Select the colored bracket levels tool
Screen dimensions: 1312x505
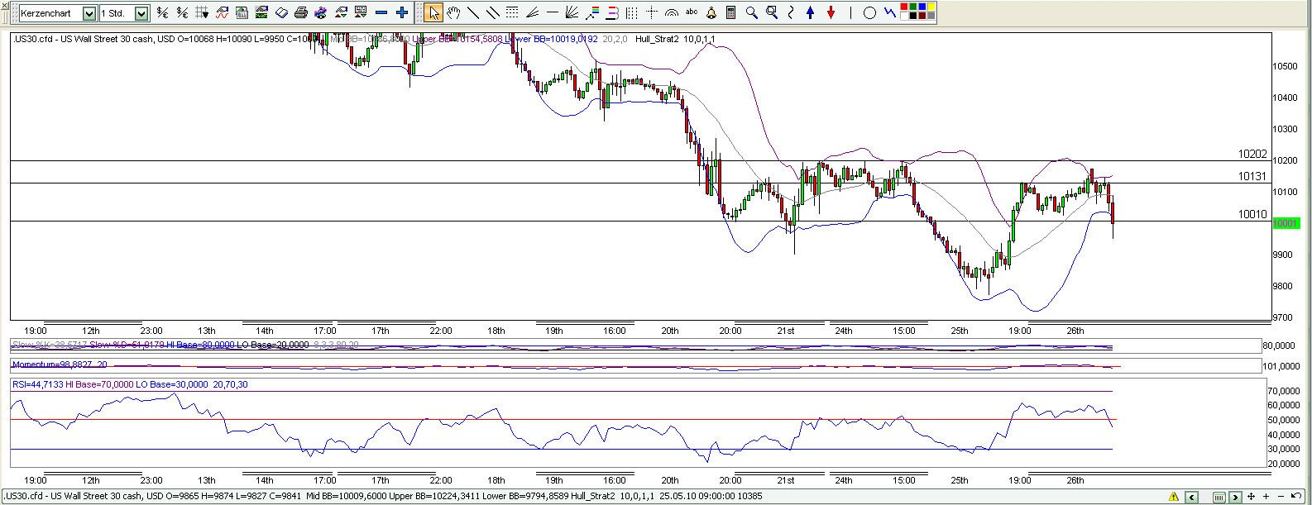pos(612,12)
